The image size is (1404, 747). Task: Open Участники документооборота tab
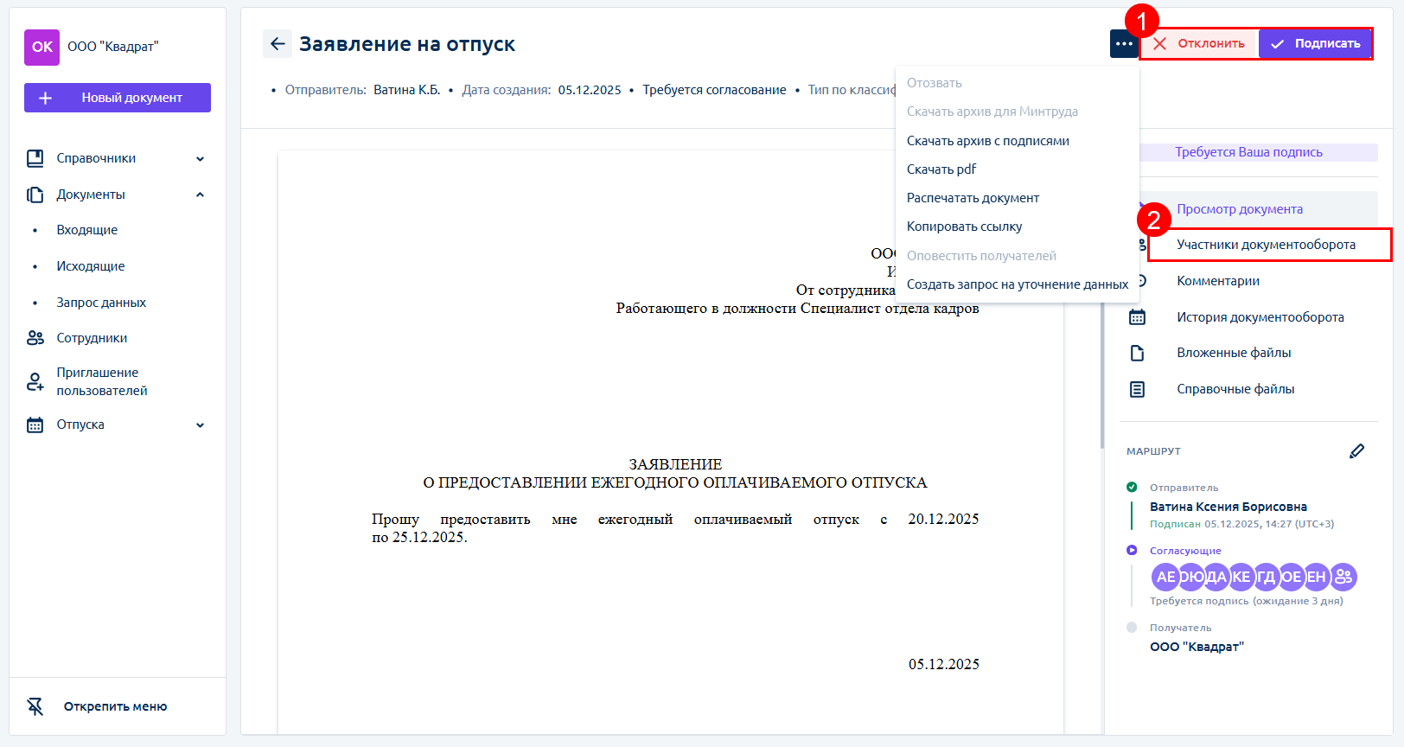1266,245
